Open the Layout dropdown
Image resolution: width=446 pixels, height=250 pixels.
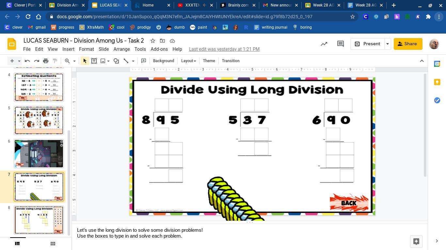tap(188, 61)
